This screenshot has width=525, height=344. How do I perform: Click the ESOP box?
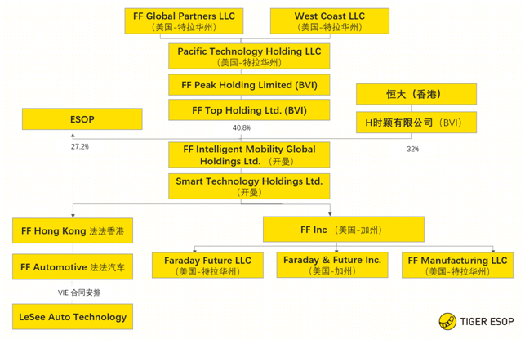point(82,119)
